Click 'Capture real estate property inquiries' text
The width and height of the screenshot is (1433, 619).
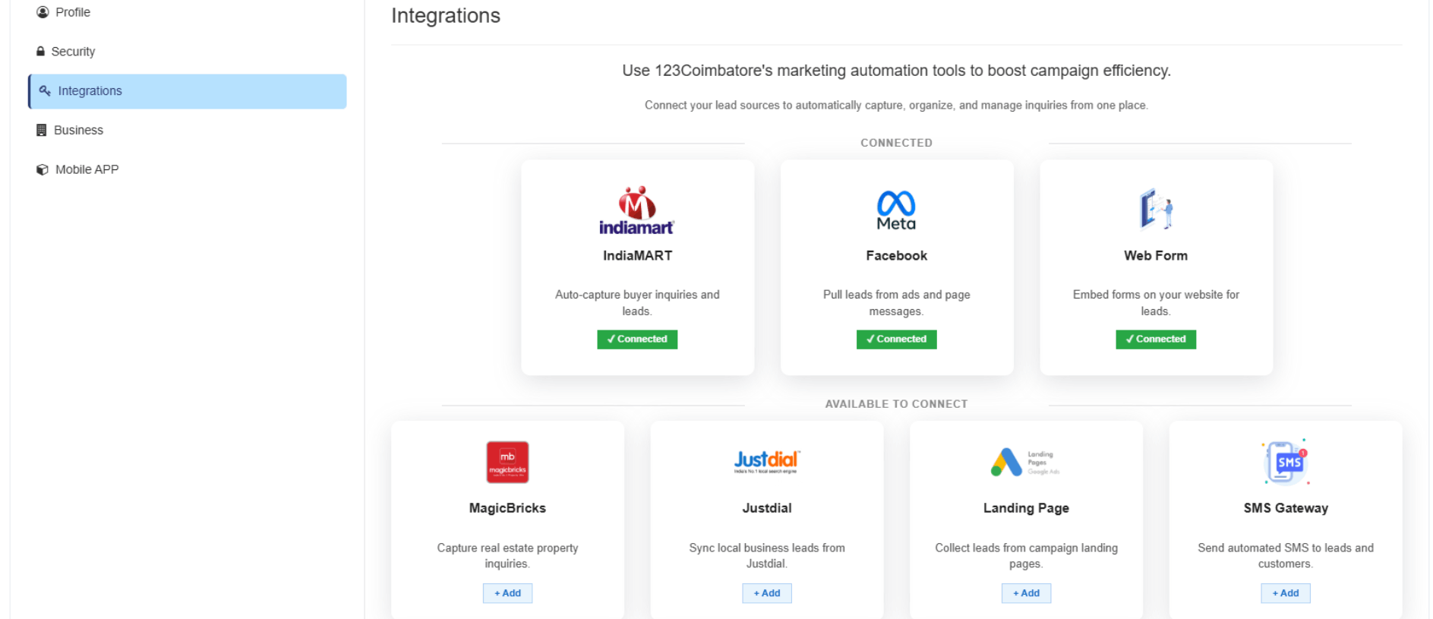507,556
